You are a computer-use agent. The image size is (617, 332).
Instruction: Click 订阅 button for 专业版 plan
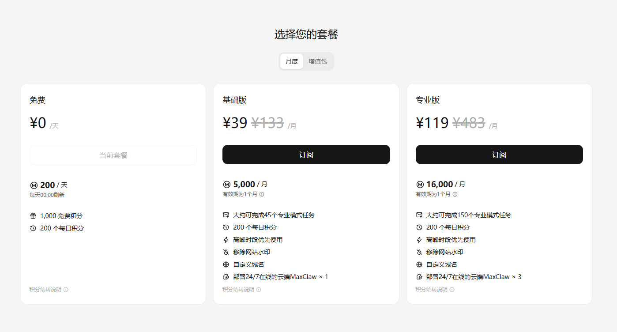pyautogui.click(x=499, y=155)
